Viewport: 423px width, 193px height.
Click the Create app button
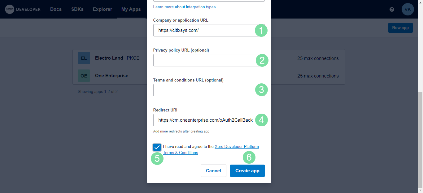click(247, 171)
